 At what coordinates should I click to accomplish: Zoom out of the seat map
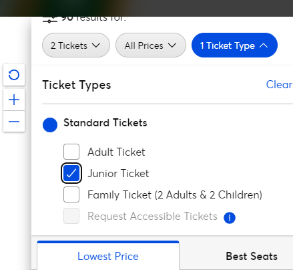14,122
